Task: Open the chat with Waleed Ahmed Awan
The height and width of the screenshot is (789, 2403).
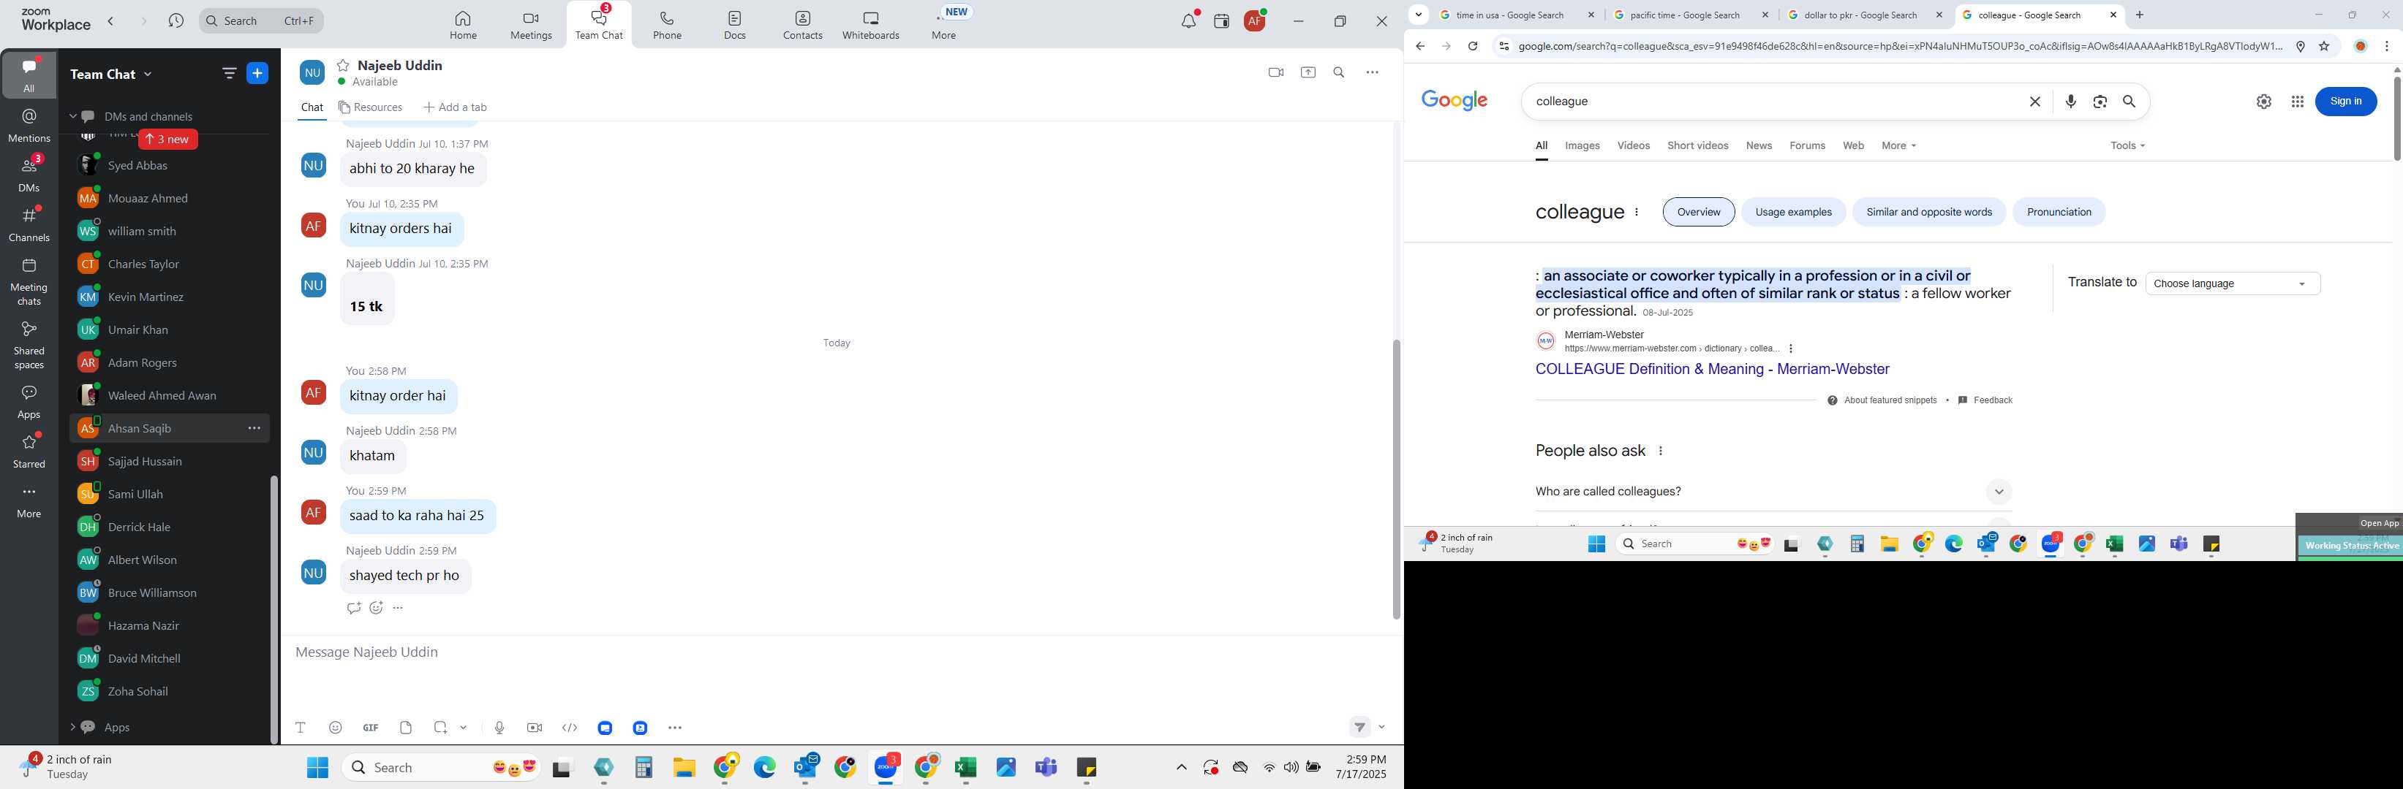Action: point(168,395)
